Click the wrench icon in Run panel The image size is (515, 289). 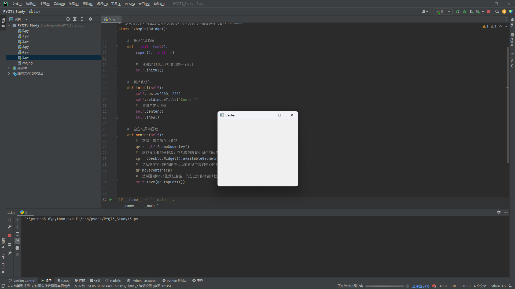(x=10, y=227)
